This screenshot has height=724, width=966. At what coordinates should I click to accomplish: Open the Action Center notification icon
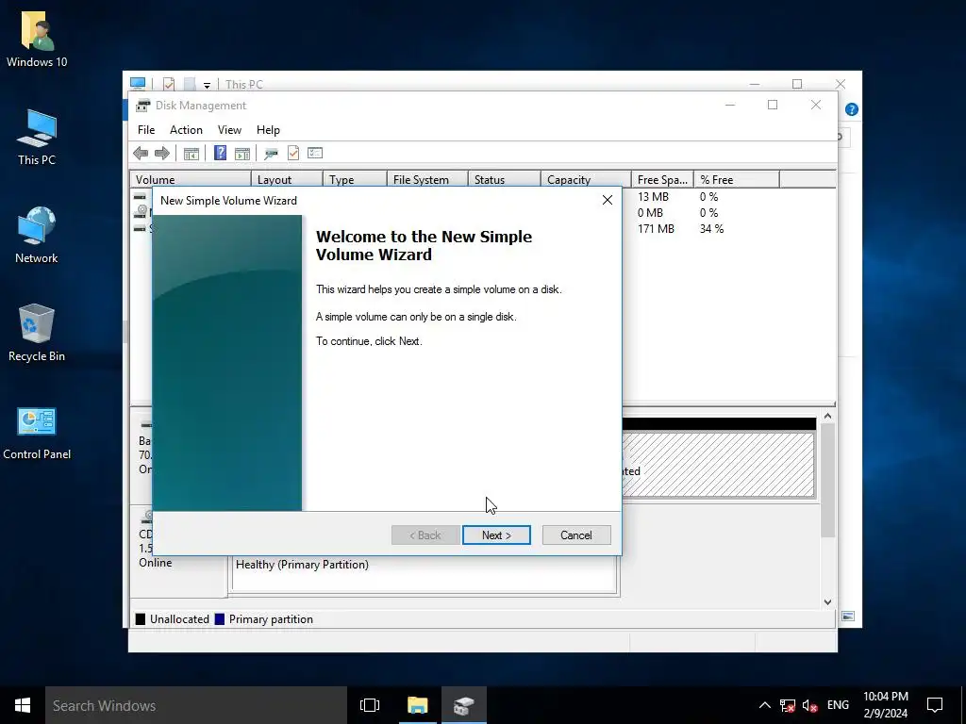click(x=935, y=705)
